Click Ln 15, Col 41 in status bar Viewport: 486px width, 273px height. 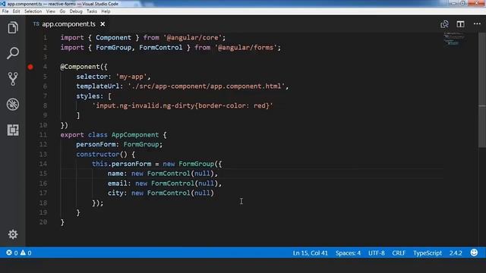[311, 253]
